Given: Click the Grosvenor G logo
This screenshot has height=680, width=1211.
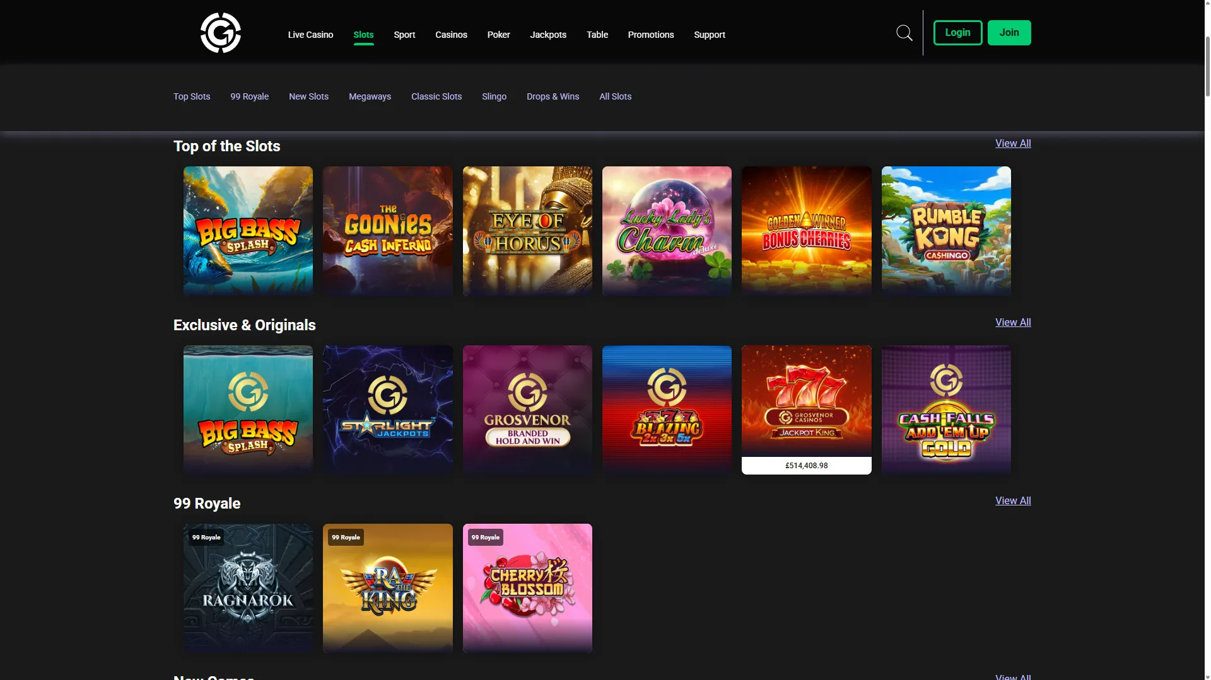Looking at the screenshot, I should [221, 33].
